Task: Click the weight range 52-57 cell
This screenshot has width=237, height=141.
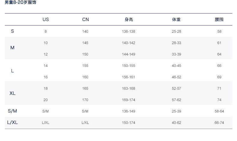Action: [176, 88]
